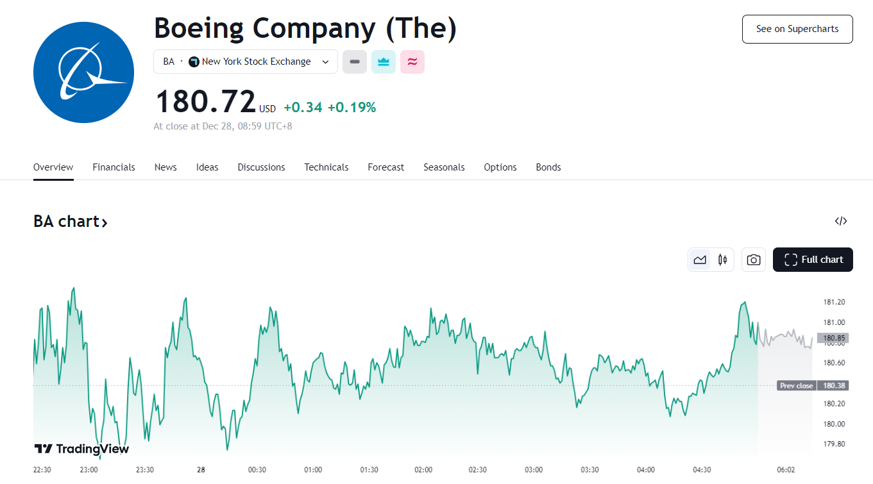Open the embed code icon
This screenshot has height=484, width=873.
point(841,221)
